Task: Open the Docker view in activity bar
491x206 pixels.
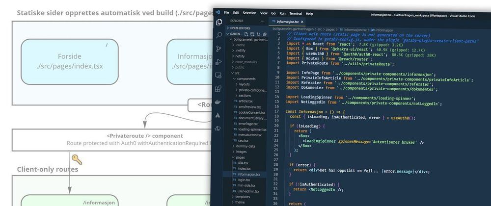Action: pyautogui.click(x=218, y=102)
